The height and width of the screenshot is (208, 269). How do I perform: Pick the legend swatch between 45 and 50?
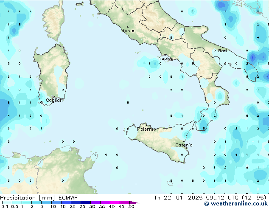pos(125,202)
